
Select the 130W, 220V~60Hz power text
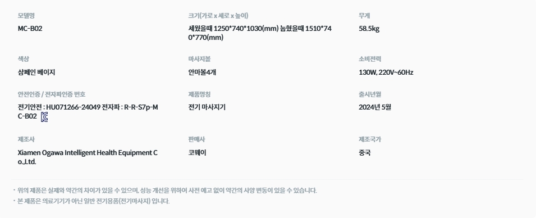386,72
